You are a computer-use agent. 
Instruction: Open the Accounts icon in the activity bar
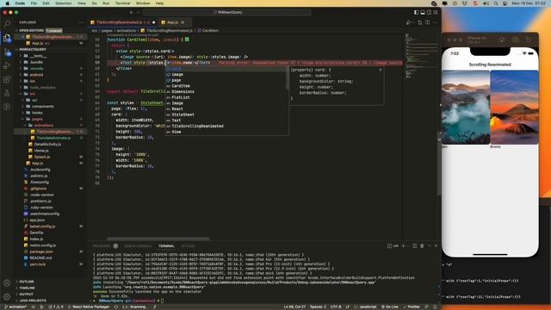[7, 283]
